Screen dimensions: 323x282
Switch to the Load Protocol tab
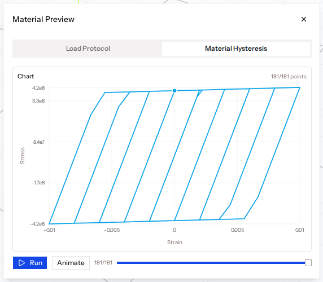(88, 49)
